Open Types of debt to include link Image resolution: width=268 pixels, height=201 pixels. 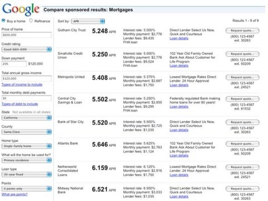tap(20, 104)
